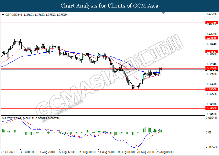
Task: Click the 13 Aug 16:00 time label
Action: (x=106, y=152)
